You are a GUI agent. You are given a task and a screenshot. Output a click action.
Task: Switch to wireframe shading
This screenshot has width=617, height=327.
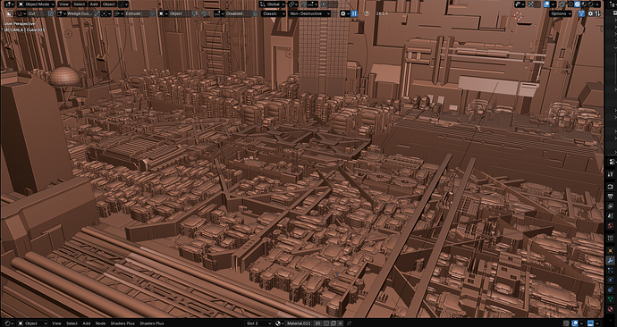(x=571, y=4)
